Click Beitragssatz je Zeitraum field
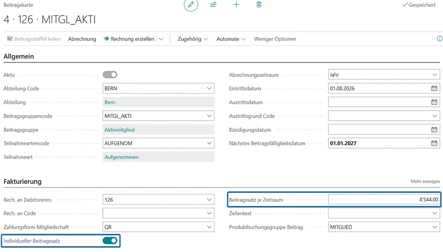The height and width of the screenshot is (252, 443). pos(384,199)
